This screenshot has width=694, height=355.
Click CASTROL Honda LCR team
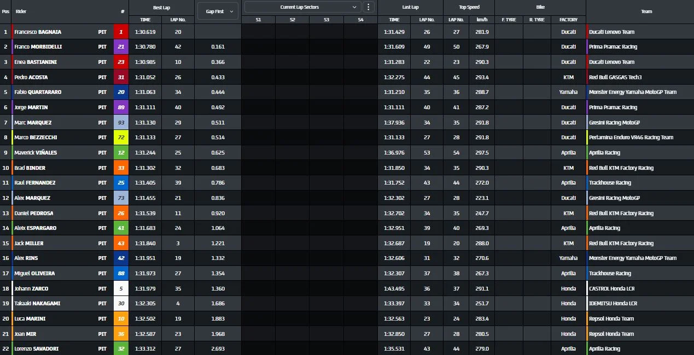611,289
